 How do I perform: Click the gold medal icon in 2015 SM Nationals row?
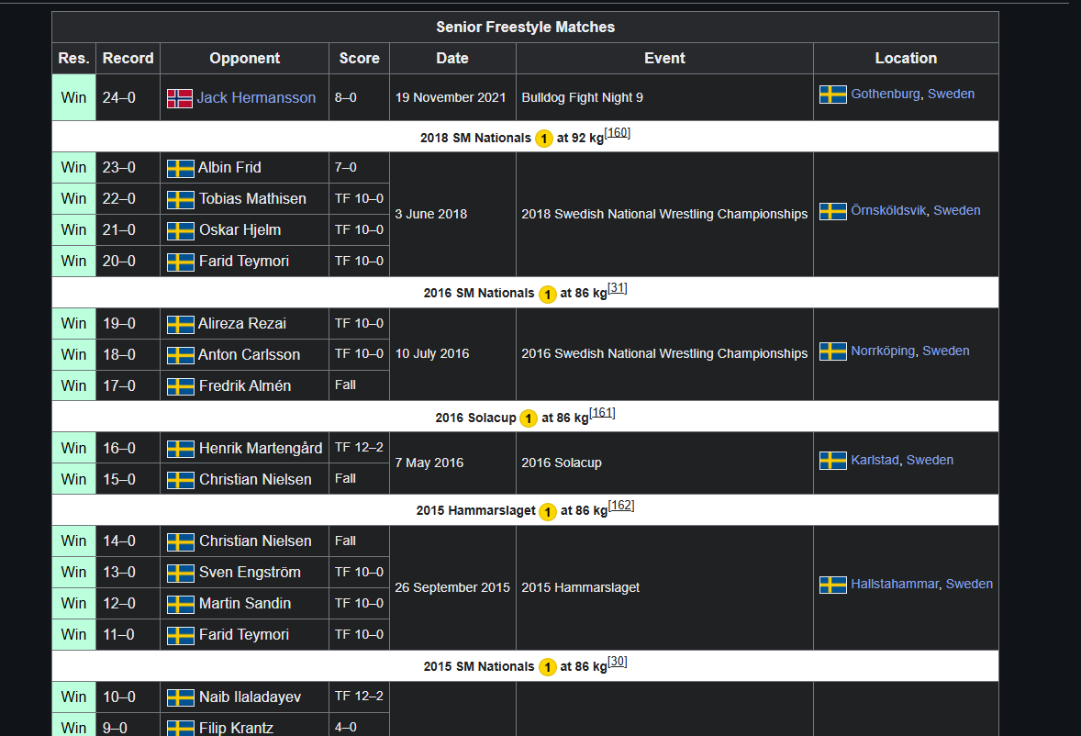click(548, 667)
